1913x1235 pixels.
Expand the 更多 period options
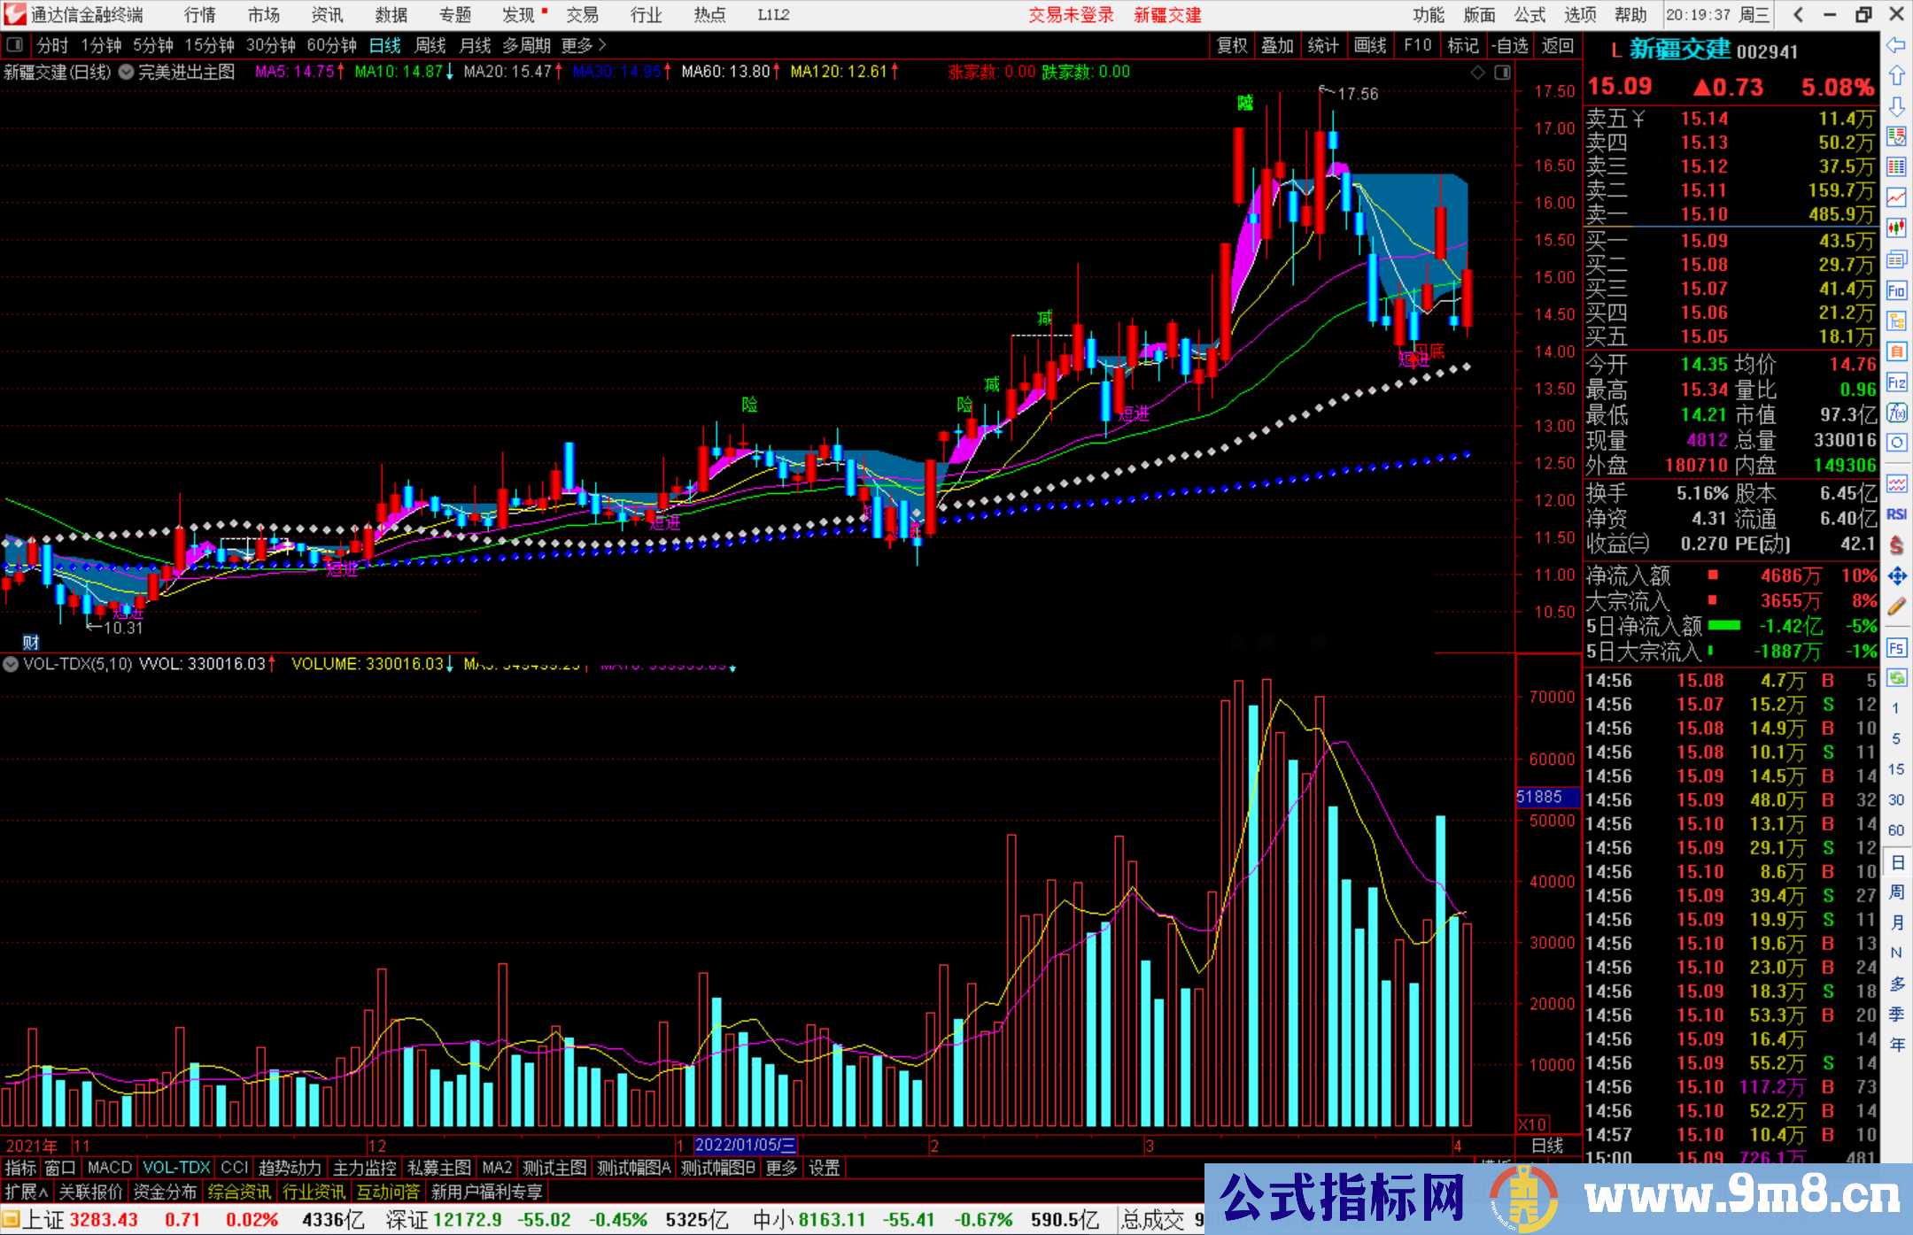[x=583, y=45]
